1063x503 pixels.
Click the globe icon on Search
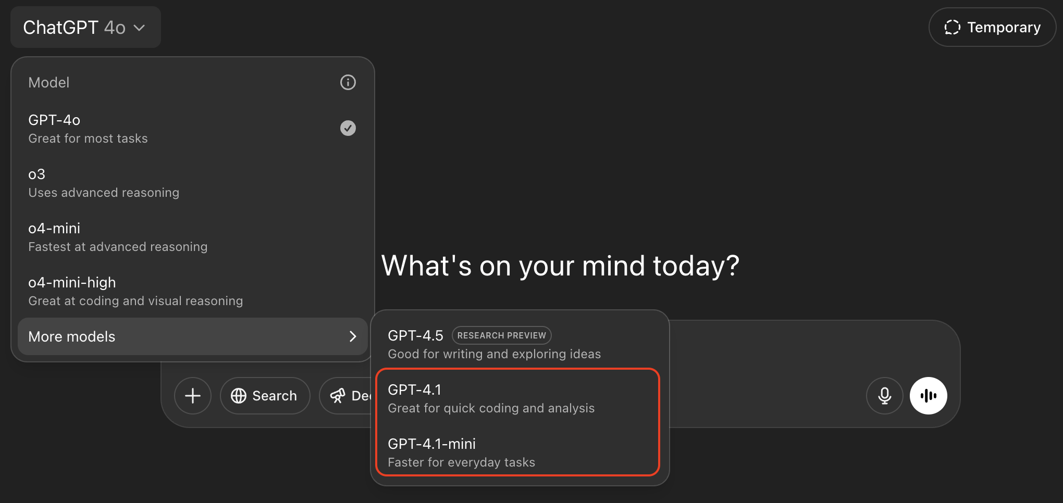point(239,396)
